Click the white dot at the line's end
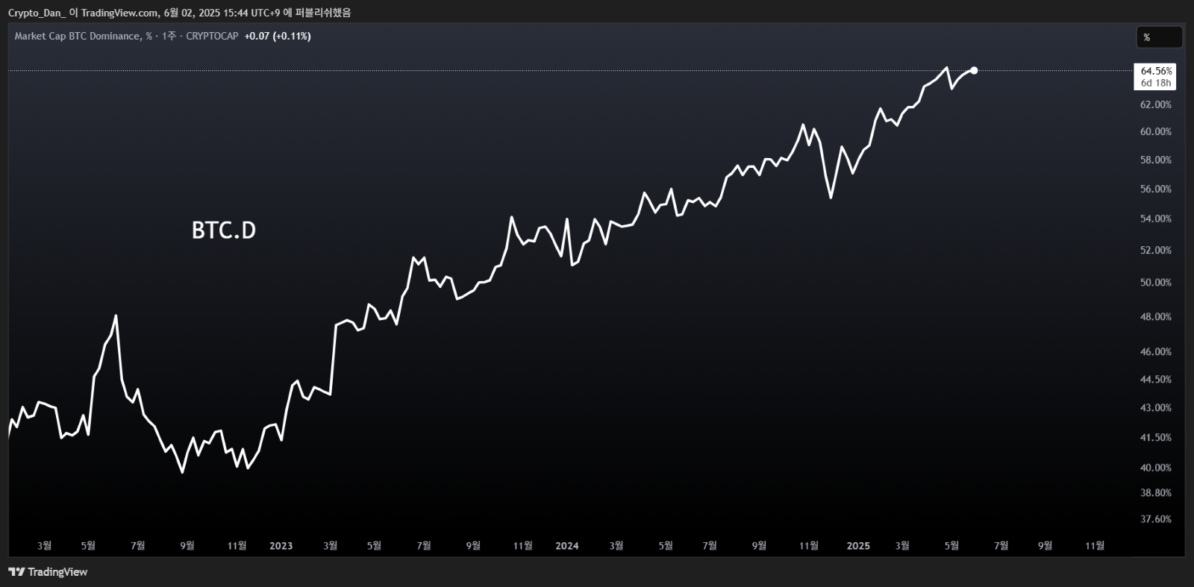The image size is (1194, 587). tap(974, 70)
